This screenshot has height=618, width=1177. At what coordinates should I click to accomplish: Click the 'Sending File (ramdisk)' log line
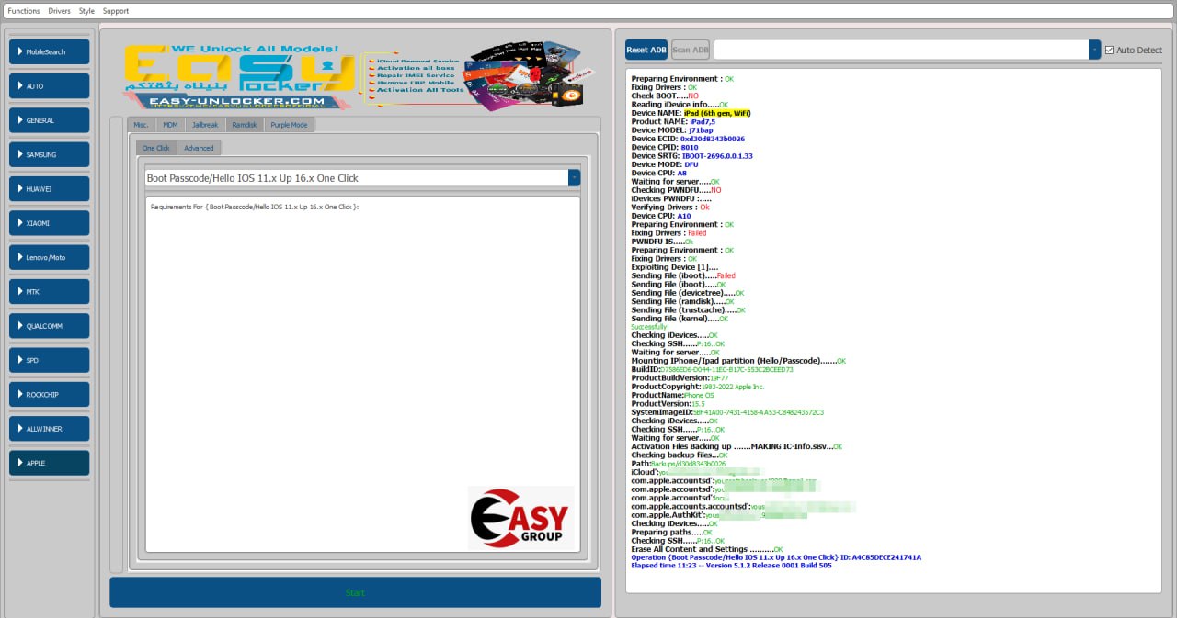(682, 302)
